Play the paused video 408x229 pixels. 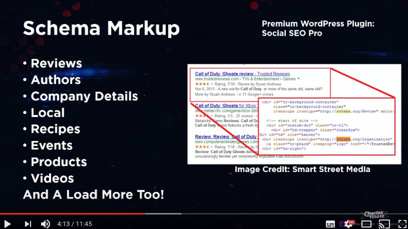(8, 224)
